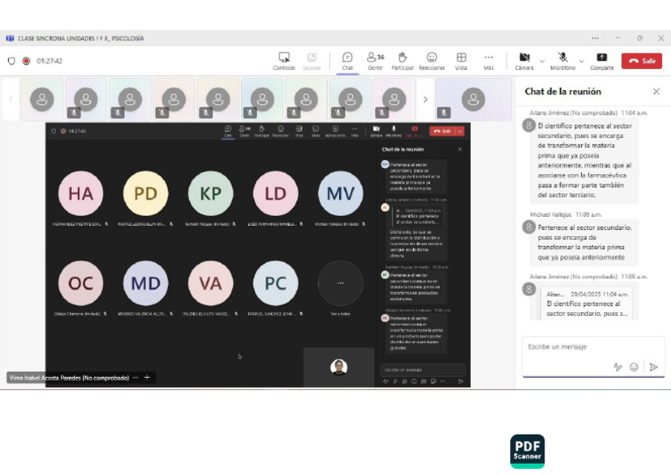Click the Participar raise hand icon
This screenshot has height=475, width=671.
click(403, 61)
